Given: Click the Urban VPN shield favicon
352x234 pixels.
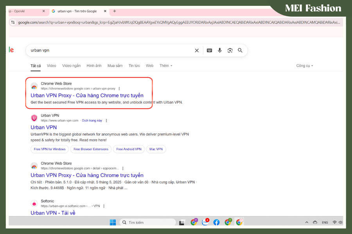Looking at the screenshot, I should [x=34, y=118].
